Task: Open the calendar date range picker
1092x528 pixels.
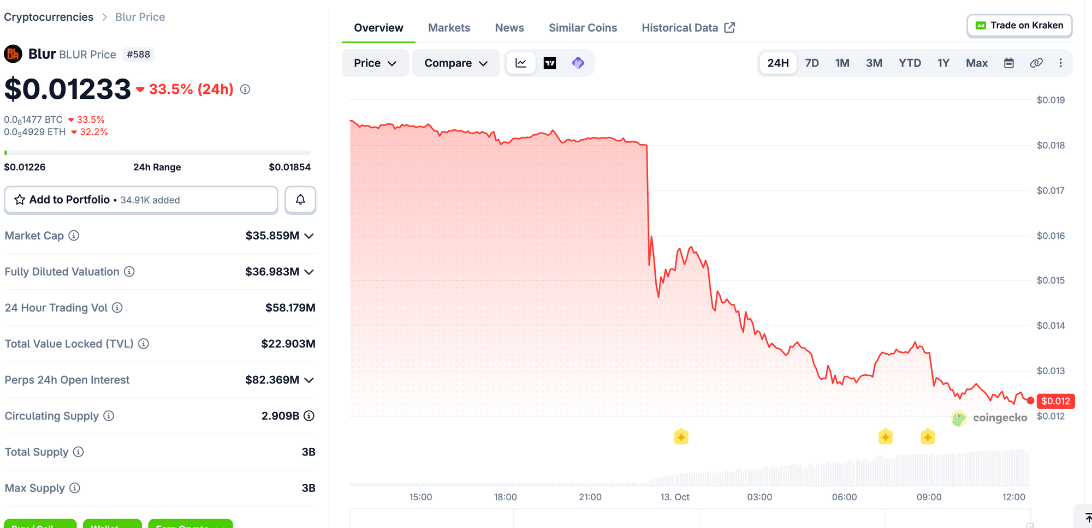Action: click(x=1009, y=63)
